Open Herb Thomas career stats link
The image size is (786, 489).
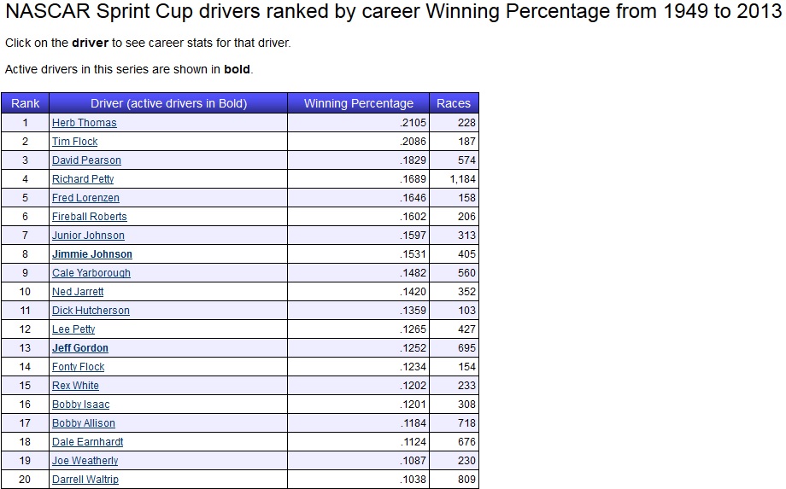[84, 123]
